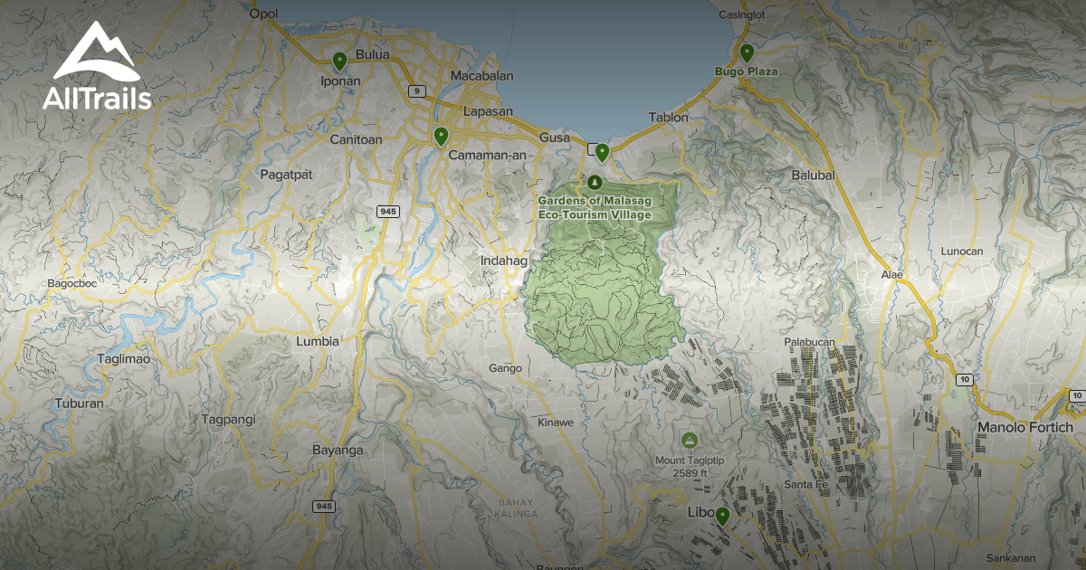This screenshot has width=1086, height=570.
Task: Click the Mount Tagiptip elevation text
Action: point(691,472)
